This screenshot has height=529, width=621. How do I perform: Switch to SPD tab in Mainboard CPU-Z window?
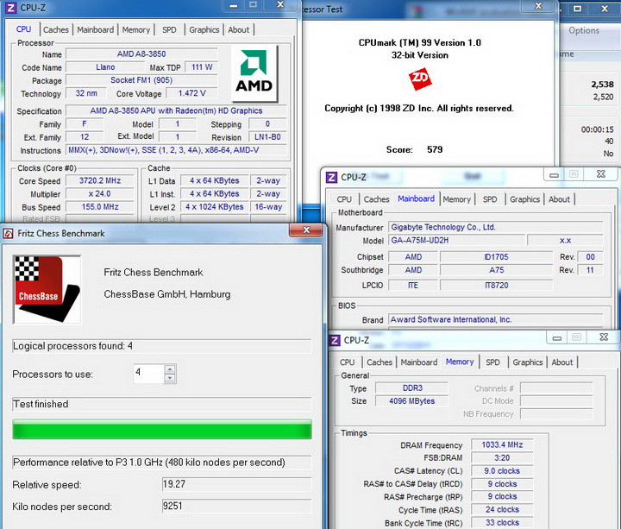(490, 199)
